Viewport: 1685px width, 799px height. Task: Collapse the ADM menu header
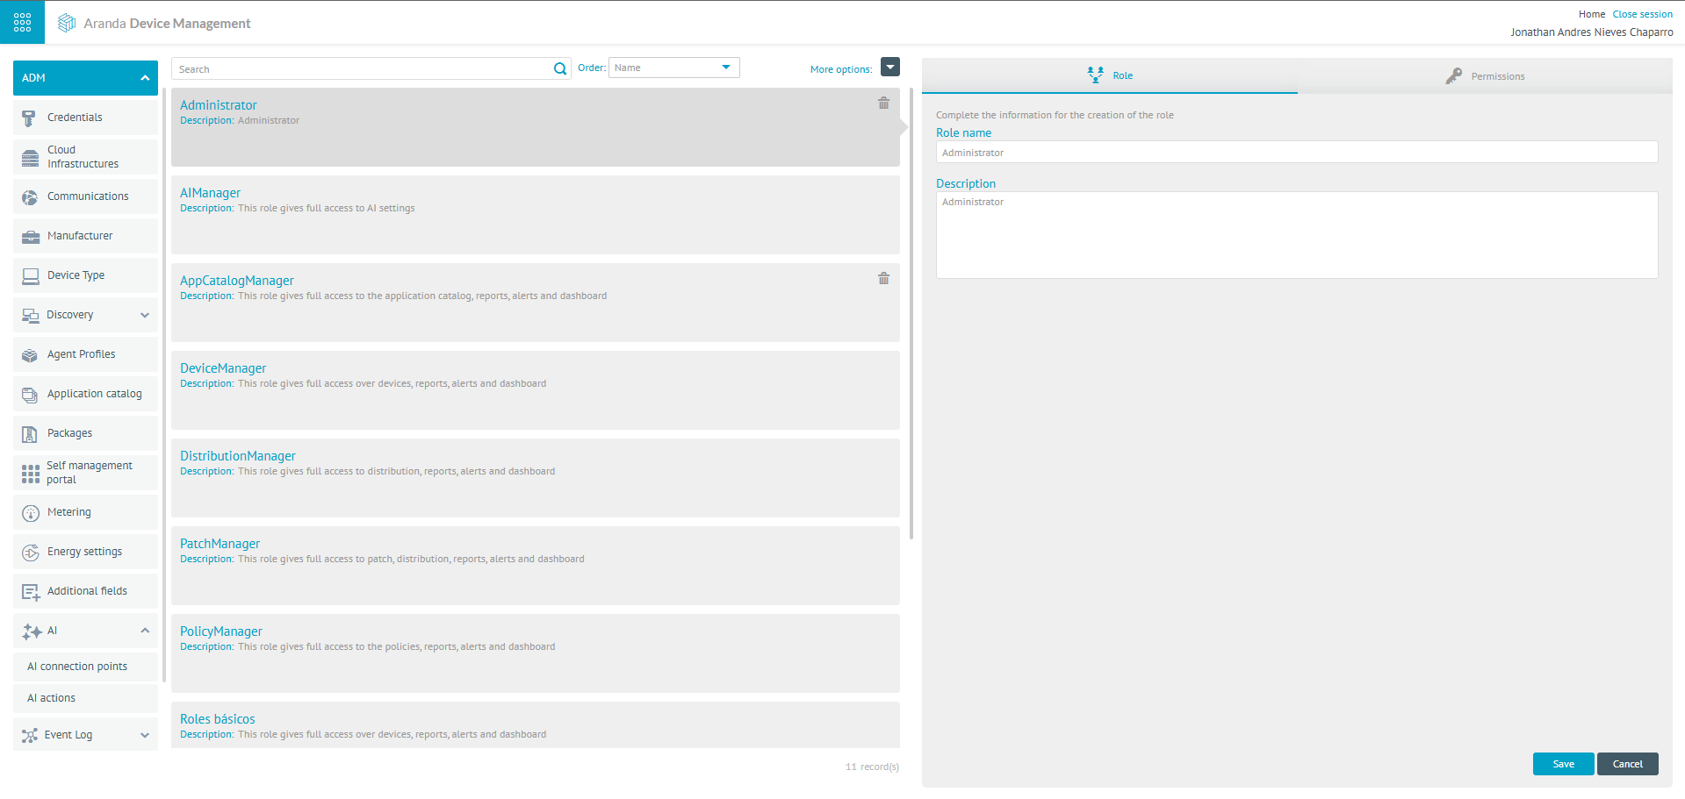pos(144,78)
